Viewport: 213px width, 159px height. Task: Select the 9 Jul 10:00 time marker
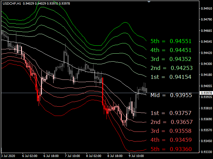pyautogui.click(x=136, y=155)
